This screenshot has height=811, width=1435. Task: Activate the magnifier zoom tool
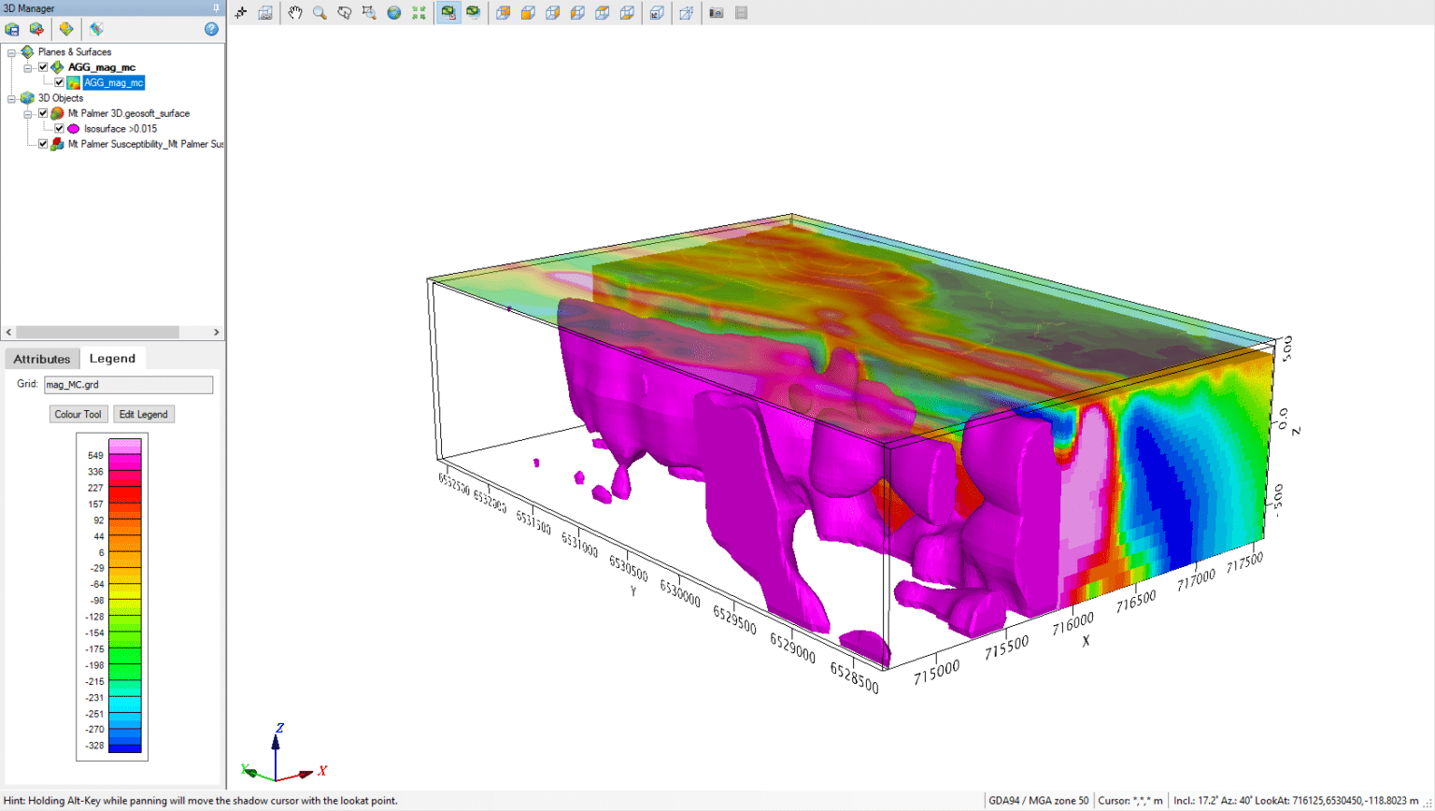(320, 13)
